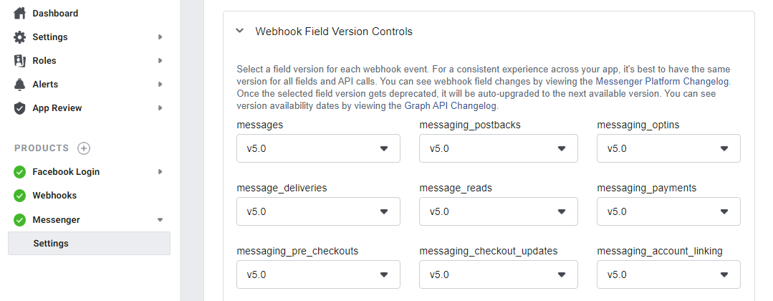
Task: Collapse the Webhook Field Version Controls section
Action: coord(239,31)
